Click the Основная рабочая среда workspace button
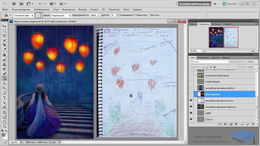Screen dimensions: 260x146 [195, 4]
